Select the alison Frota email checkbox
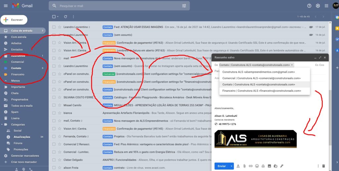Image resolution: width=339 pixels, height=171 pixels. click(54, 168)
